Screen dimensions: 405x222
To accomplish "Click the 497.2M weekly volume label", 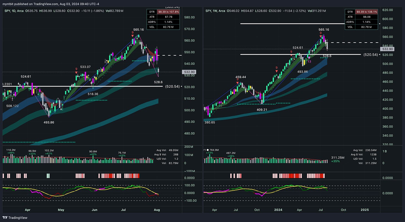I will pyautogui.click(x=231, y=153).
